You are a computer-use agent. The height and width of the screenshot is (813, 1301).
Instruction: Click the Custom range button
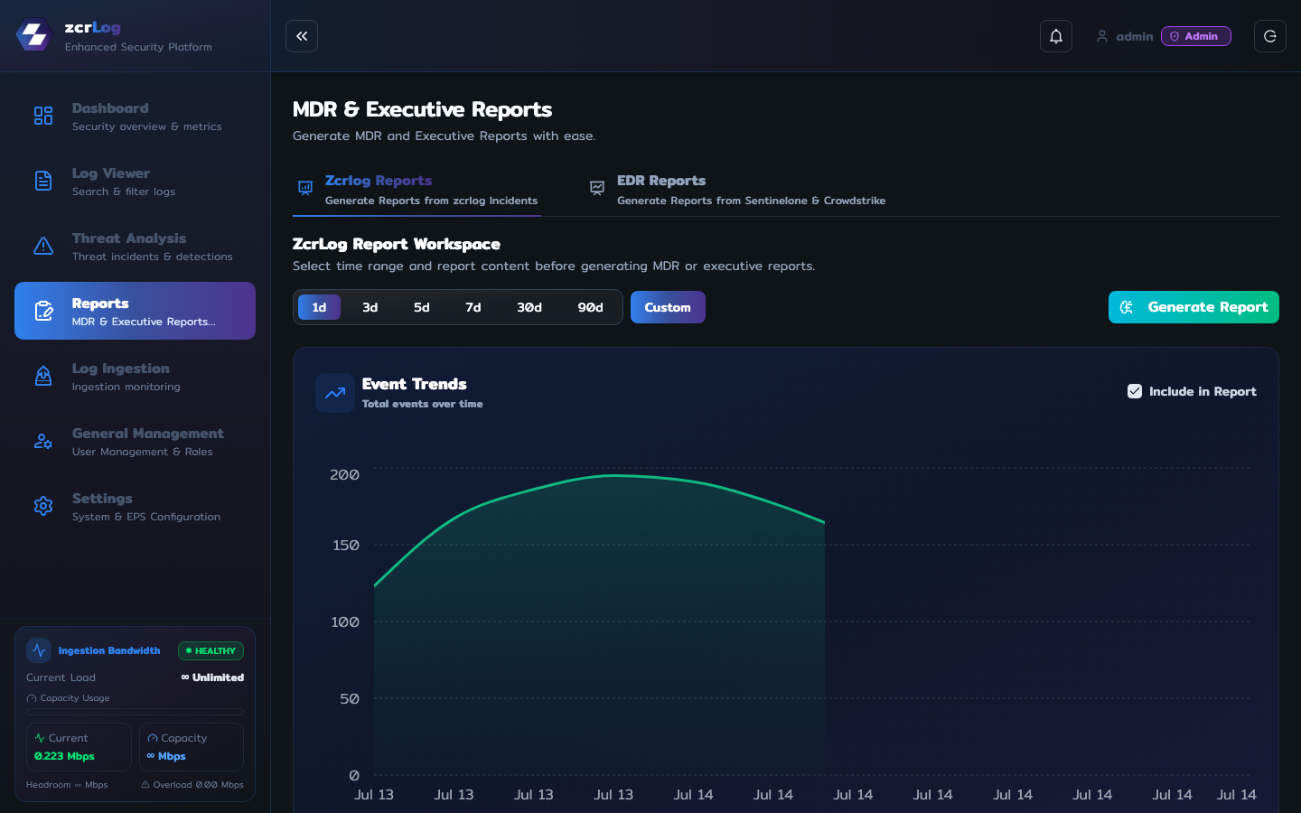668,307
